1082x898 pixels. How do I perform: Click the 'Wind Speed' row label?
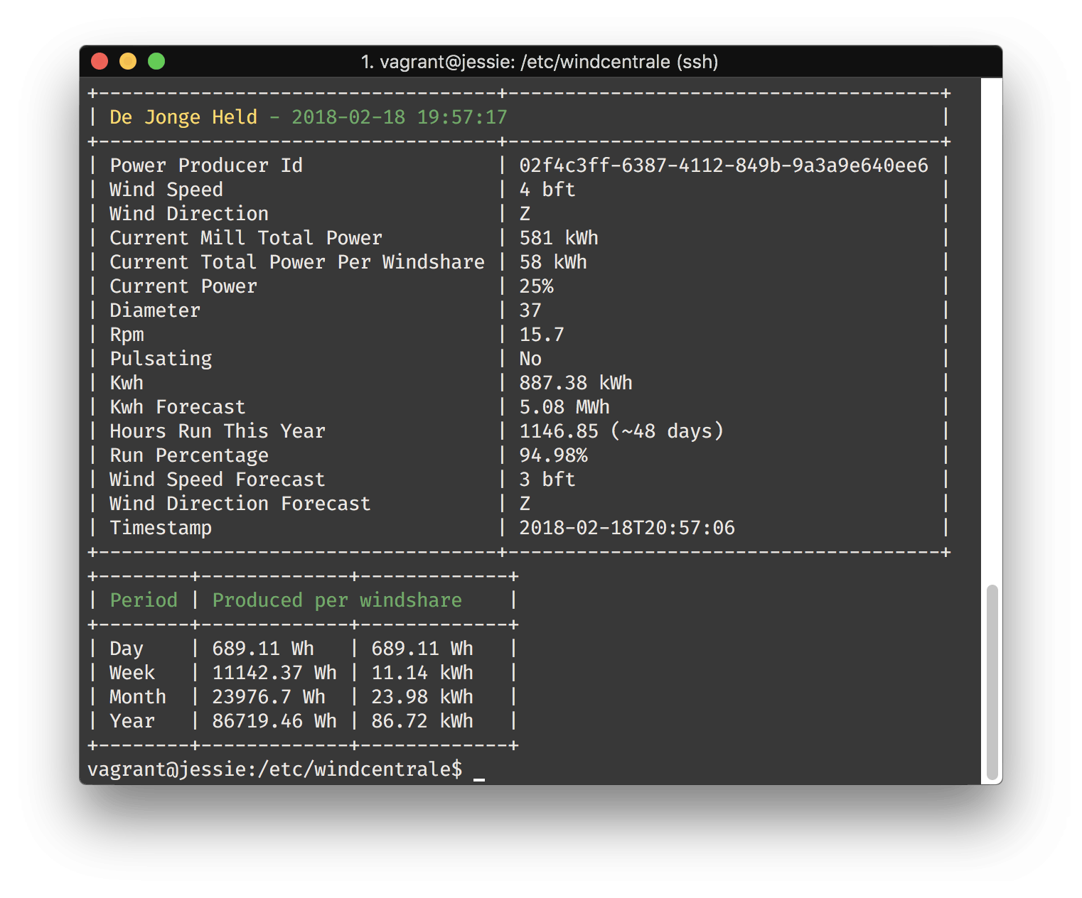[166, 190]
